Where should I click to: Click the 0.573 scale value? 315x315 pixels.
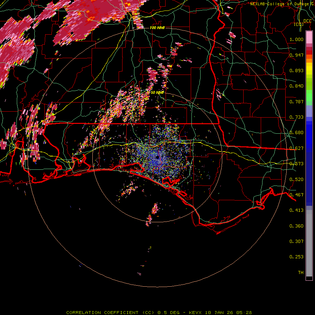[296, 164]
